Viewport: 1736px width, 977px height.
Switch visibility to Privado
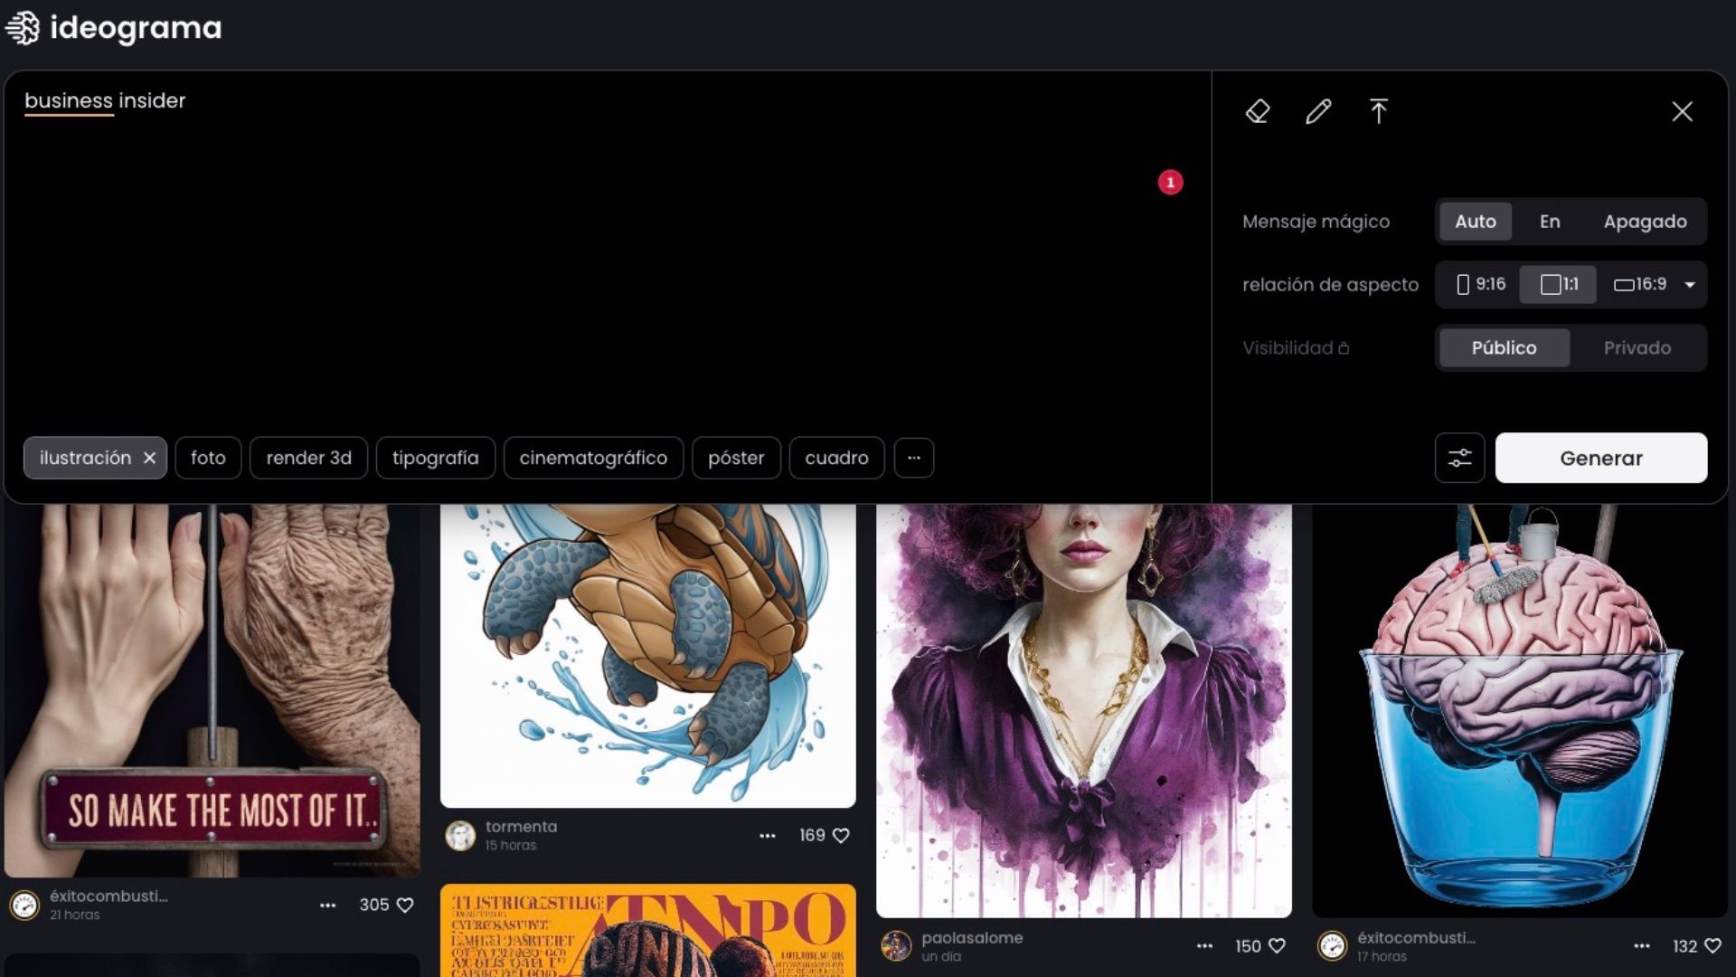[x=1637, y=347]
